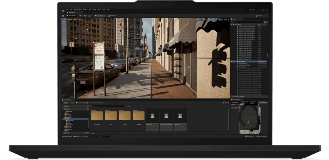This screenshot has height=160, width=329.
Task: Click the Outliner vertical scrollbar
Action: tap(267, 55)
